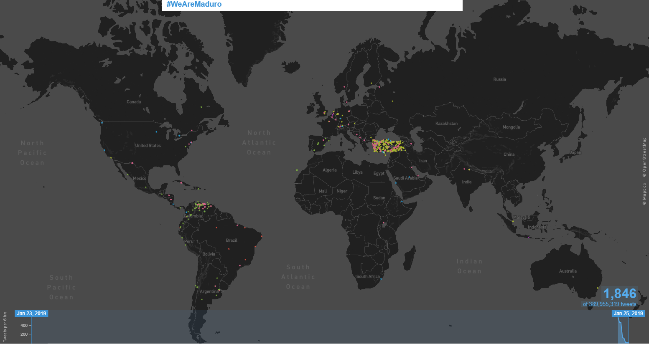Click the Saudi Arabia map label
The image size is (649, 344).
point(405,178)
